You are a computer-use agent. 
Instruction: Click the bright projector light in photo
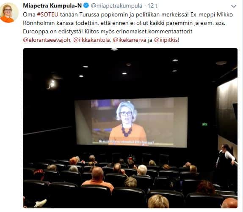point(52,84)
